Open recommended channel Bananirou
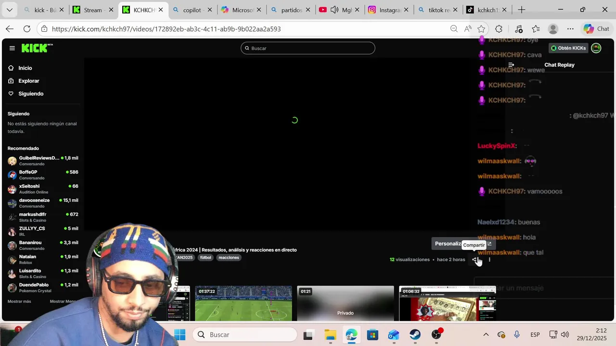616x346 pixels. pos(43,245)
